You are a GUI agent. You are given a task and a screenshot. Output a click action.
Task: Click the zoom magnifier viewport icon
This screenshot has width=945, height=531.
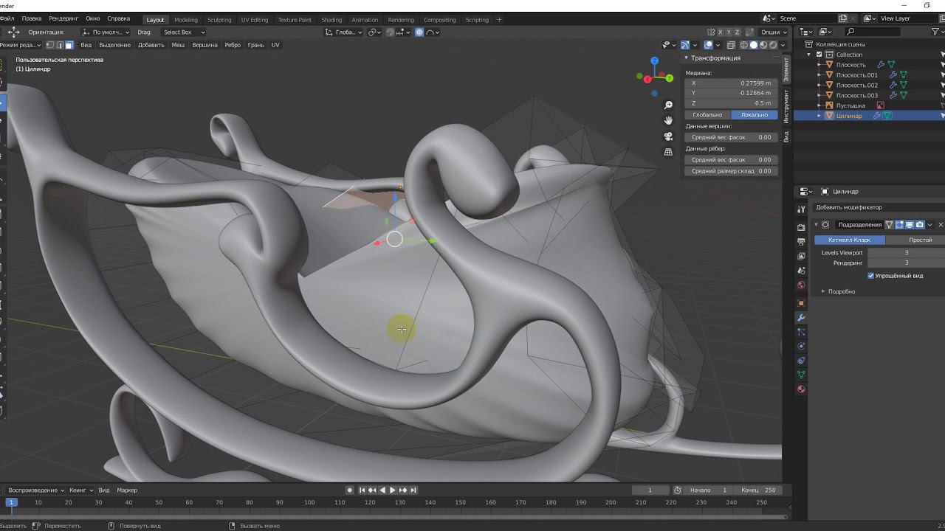669,105
